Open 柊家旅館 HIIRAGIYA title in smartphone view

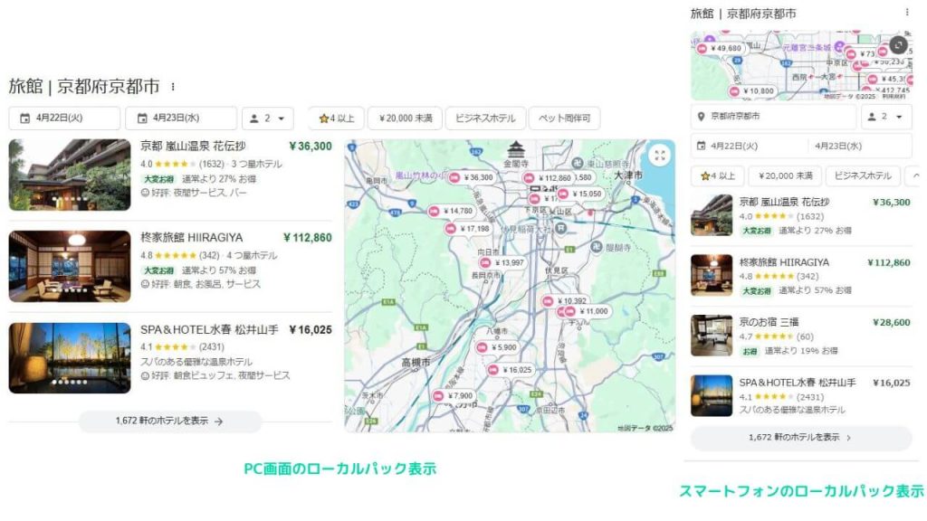(784, 262)
